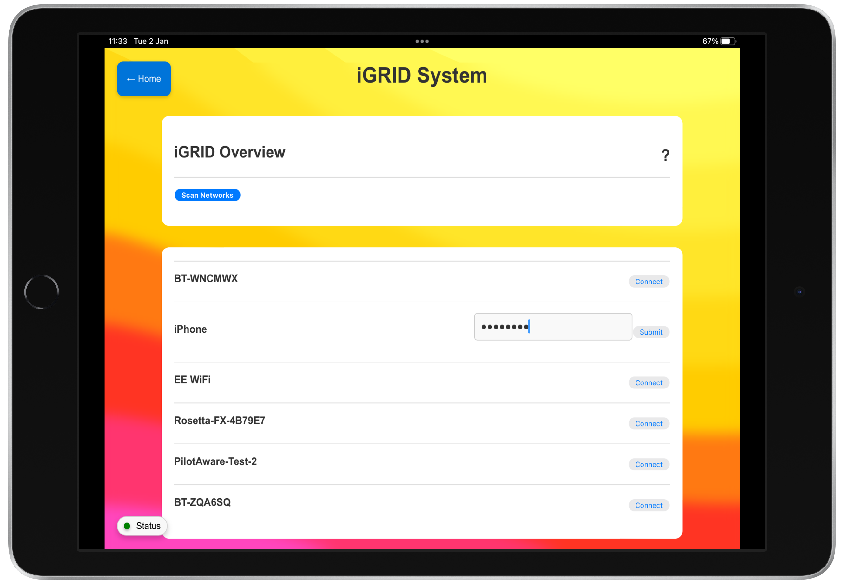Viewport: 844px width, 584px height.
Task: Tap the iGRID System page title
Action: [421, 75]
